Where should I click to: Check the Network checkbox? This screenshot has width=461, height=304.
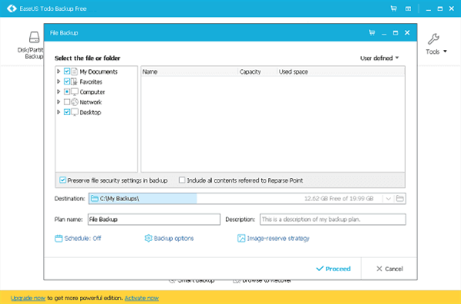click(x=67, y=102)
